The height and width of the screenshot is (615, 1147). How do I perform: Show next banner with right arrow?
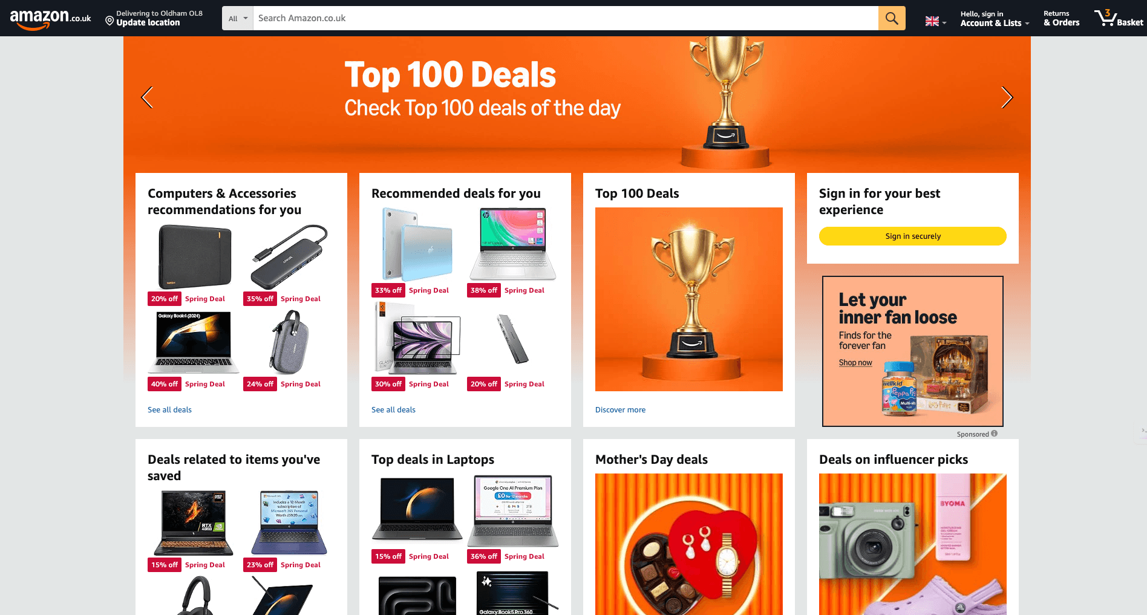[x=1007, y=97]
